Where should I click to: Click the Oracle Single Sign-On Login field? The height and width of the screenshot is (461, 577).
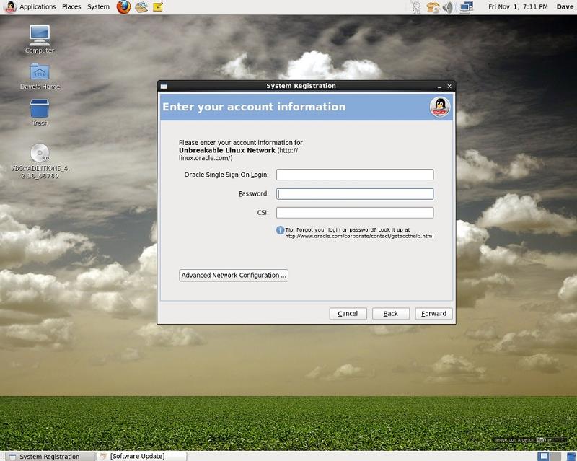point(355,175)
